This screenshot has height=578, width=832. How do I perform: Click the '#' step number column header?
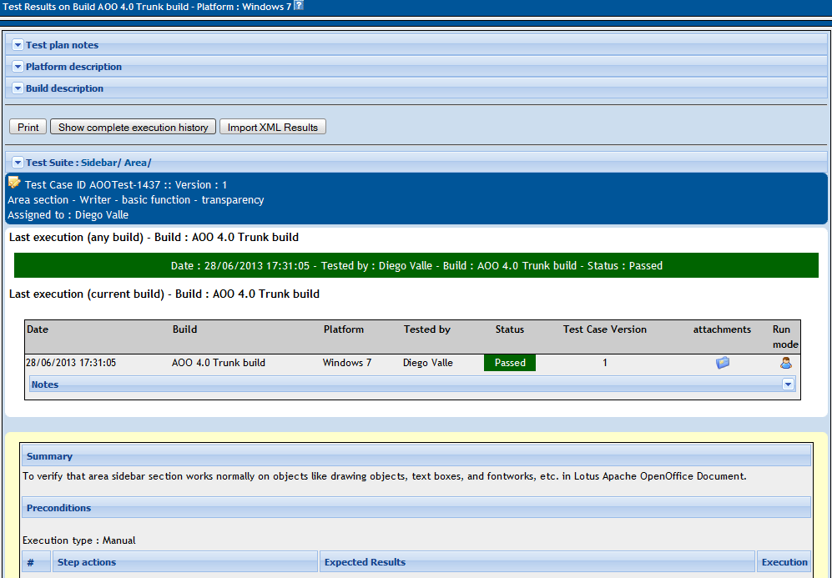point(37,562)
